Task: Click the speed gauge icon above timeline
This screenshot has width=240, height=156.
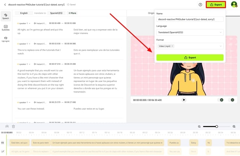Action: click(7, 126)
